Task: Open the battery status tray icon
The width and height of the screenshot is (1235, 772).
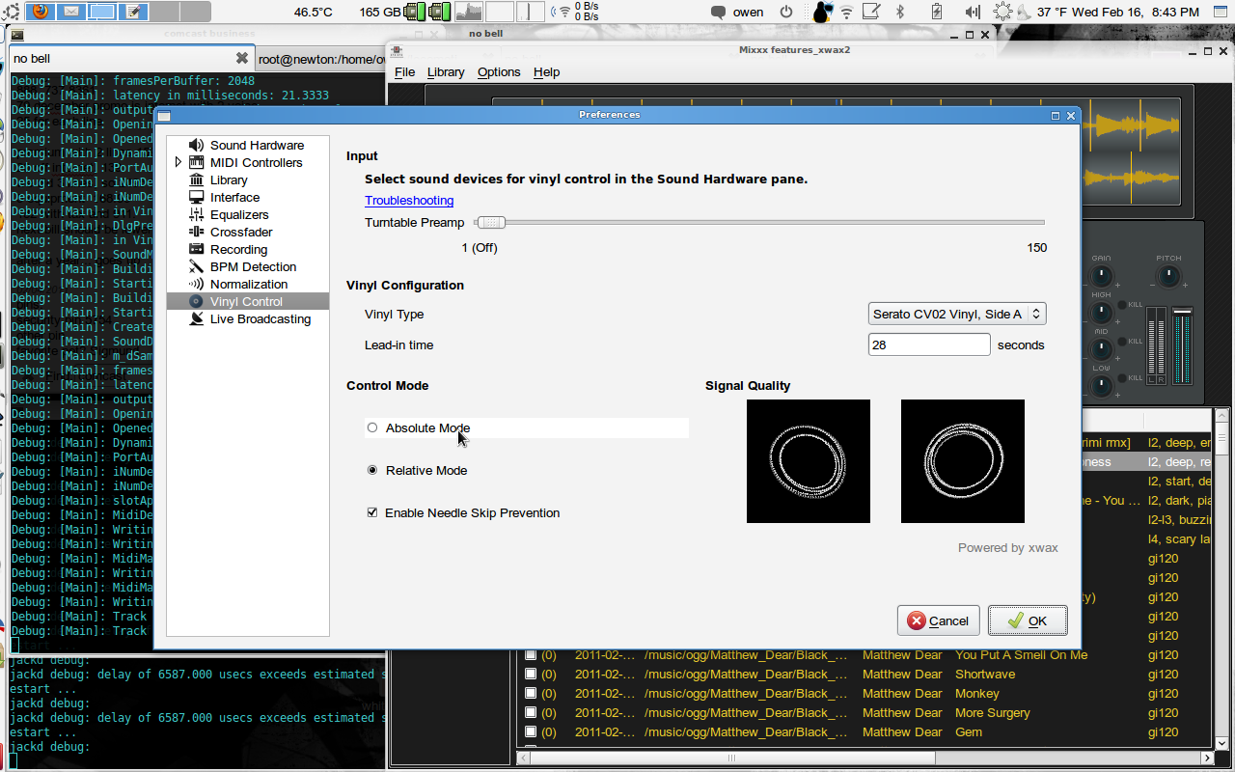Action: point(936,12)
